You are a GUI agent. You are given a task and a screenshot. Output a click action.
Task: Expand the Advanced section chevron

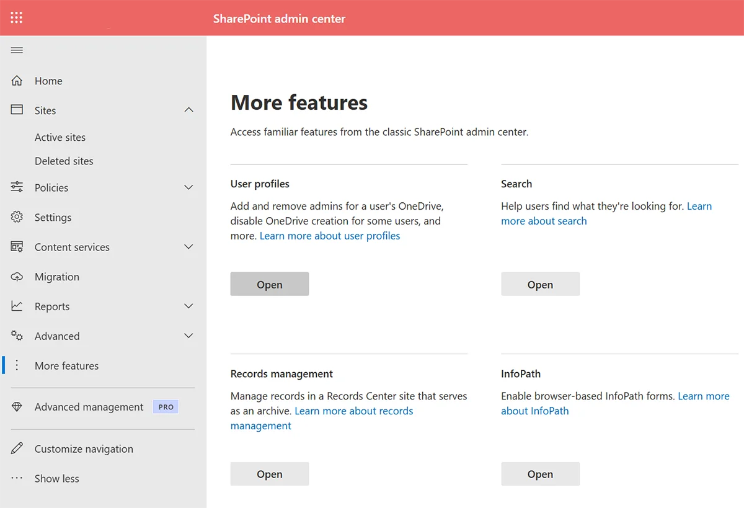click(188, 336)
